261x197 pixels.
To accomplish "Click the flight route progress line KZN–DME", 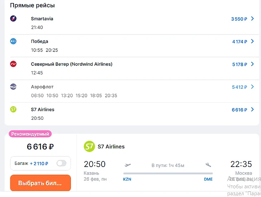I will 168,174.
